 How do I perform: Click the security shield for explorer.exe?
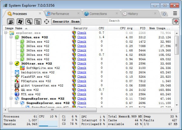pos(74,33)
